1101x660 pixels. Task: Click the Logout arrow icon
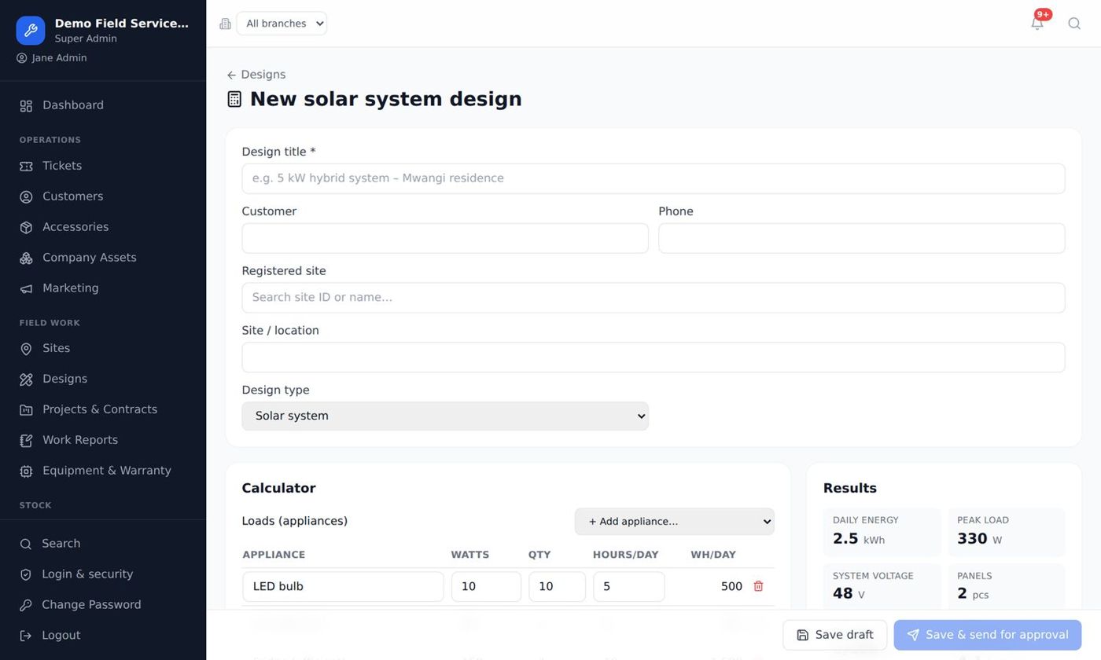26,636
